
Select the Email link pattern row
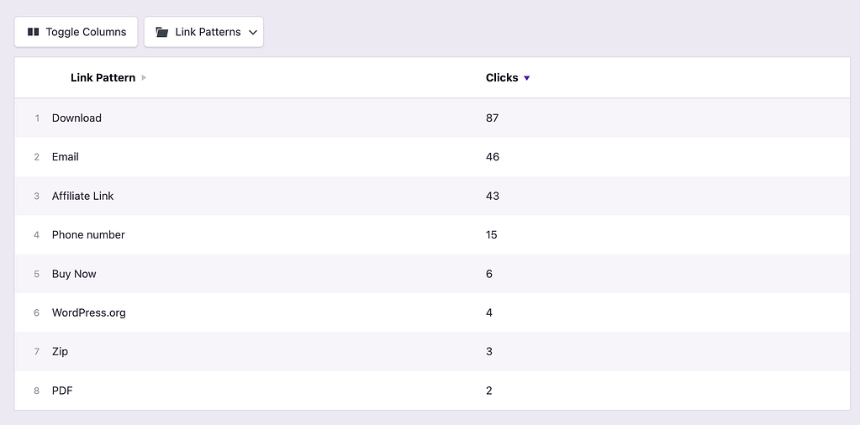point(66,157)
